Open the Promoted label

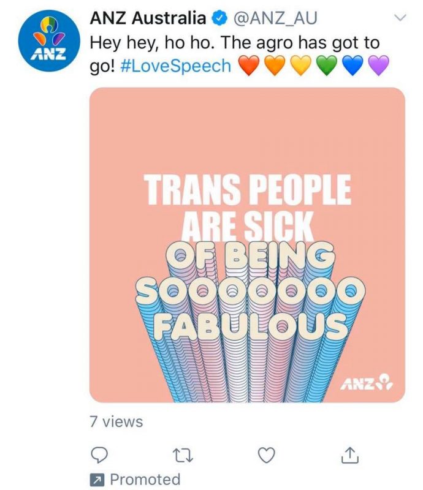pos(145,480)
